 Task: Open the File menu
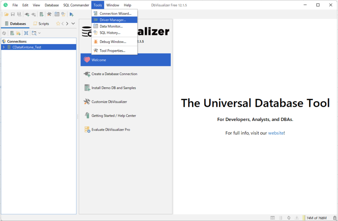pyautogui.click(x=15, y=5)
